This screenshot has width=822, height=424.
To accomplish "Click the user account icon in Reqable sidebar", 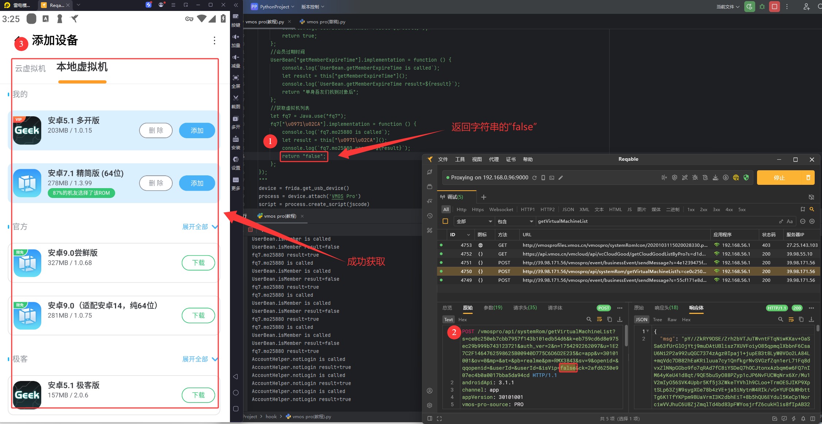I will point(430,390).
